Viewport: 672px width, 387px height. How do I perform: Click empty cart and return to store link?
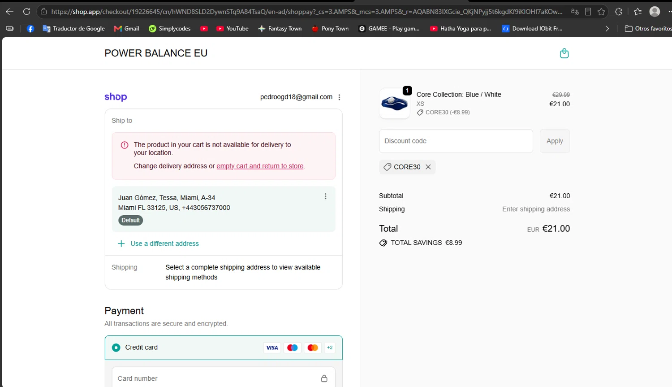(260, 166)
